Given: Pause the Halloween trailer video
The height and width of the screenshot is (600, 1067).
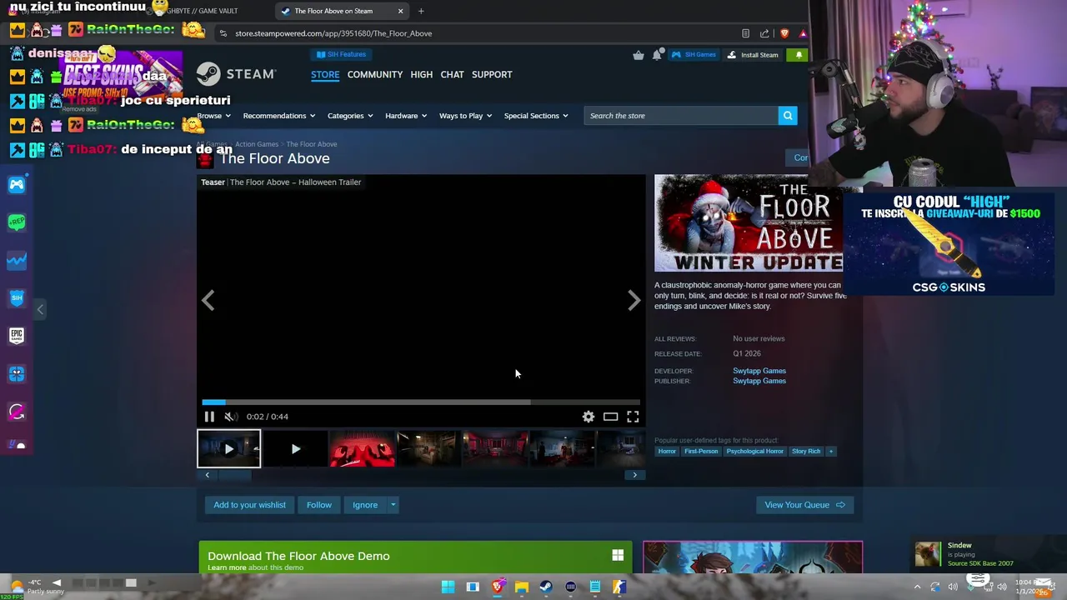Looking at the screenshot, I should [209, 417].
